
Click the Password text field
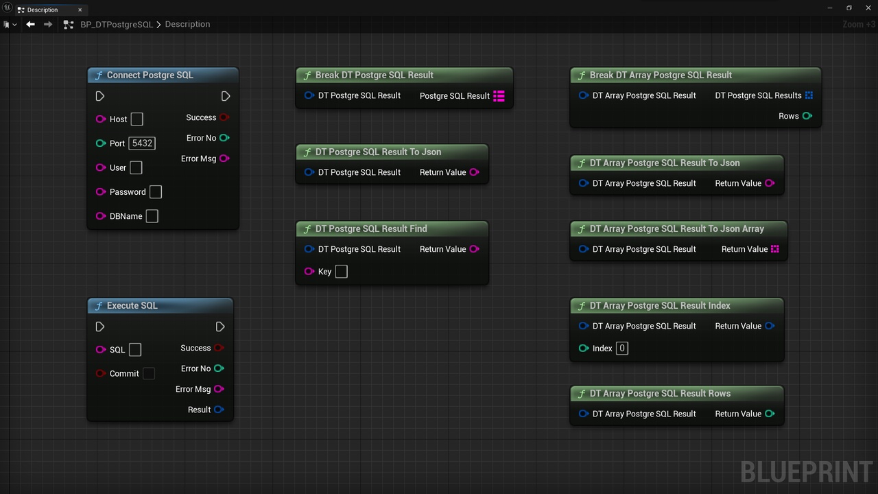(156, 192)
